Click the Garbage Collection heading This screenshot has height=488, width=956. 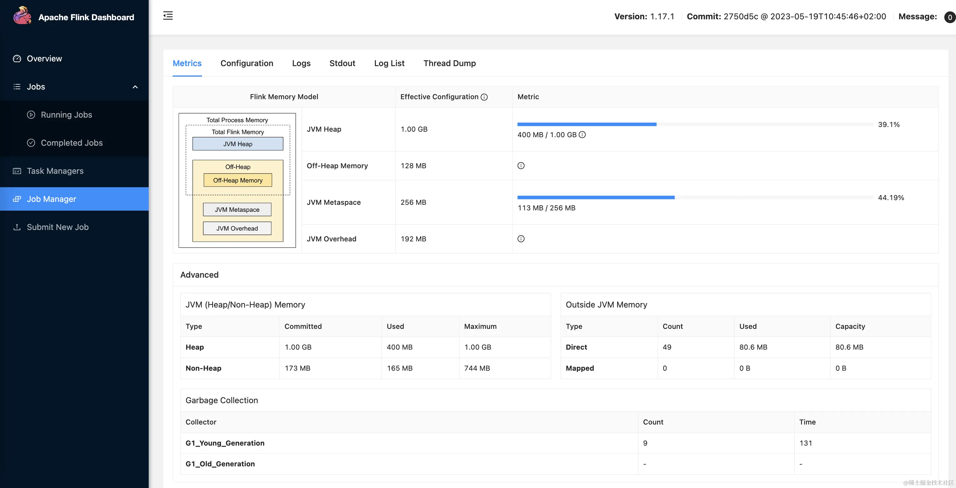[222, 400]
